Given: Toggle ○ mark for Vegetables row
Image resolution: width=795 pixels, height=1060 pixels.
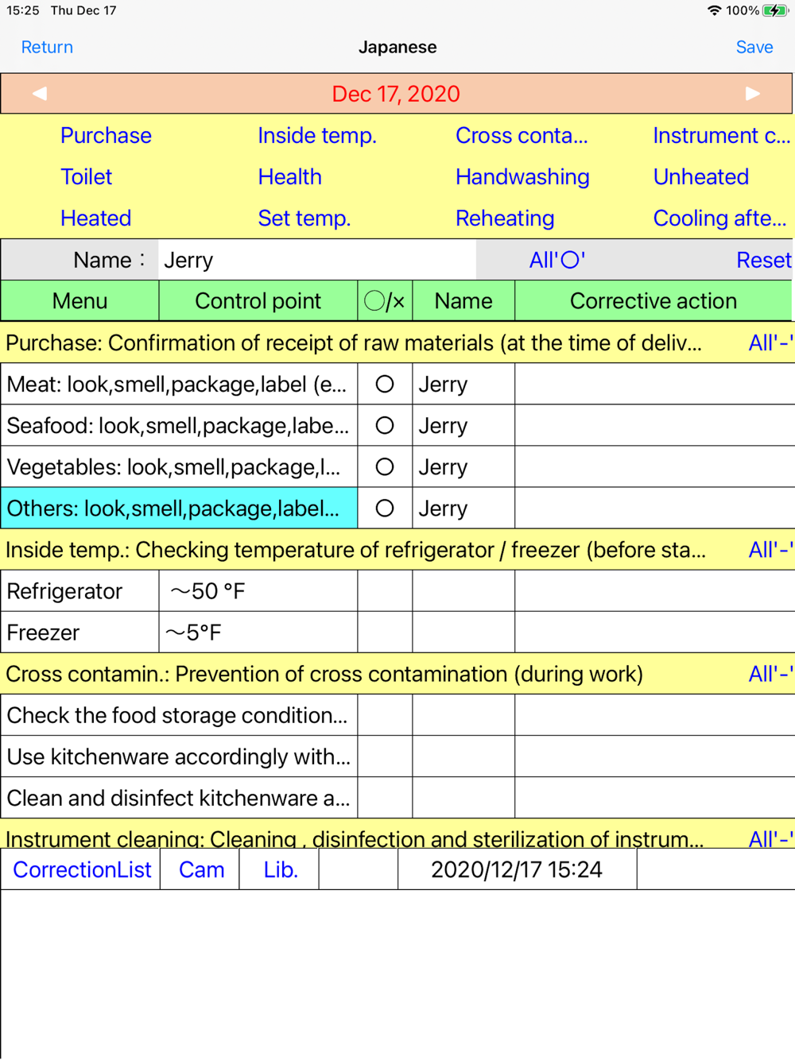Looking at the screenshot, I should tap(385, 467).
